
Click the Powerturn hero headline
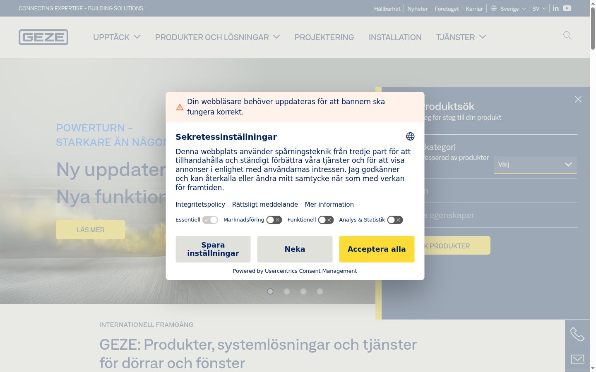click(x=111, y=135)
